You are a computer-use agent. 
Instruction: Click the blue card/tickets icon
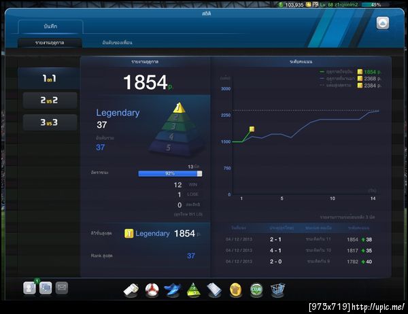click(214, 290)
